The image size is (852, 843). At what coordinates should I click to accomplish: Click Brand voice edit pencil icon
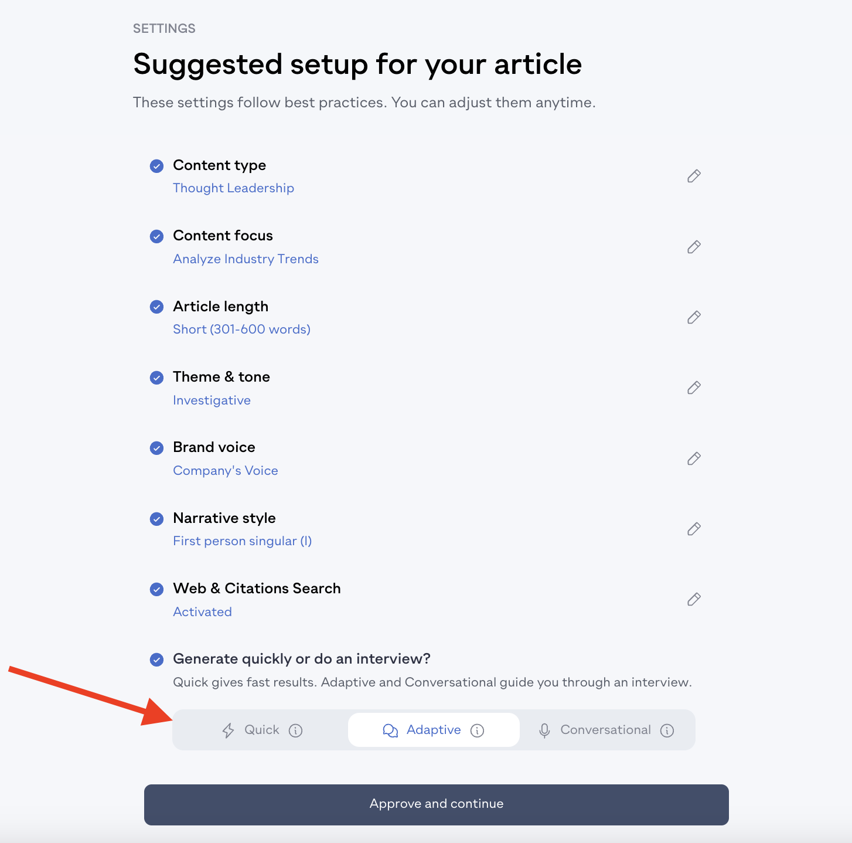click(x=694, y=458)
